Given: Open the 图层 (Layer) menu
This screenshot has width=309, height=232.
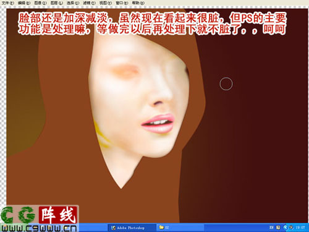Looking at the screenshot, I should point(56,3).
